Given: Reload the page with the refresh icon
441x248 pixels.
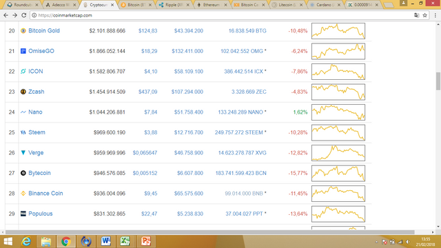Looking at the screenshot, I should 24,15.
